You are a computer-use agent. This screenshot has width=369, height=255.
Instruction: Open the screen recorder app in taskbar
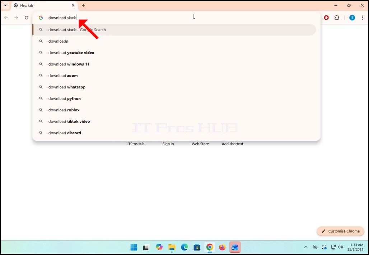click(x=235, y=247)
